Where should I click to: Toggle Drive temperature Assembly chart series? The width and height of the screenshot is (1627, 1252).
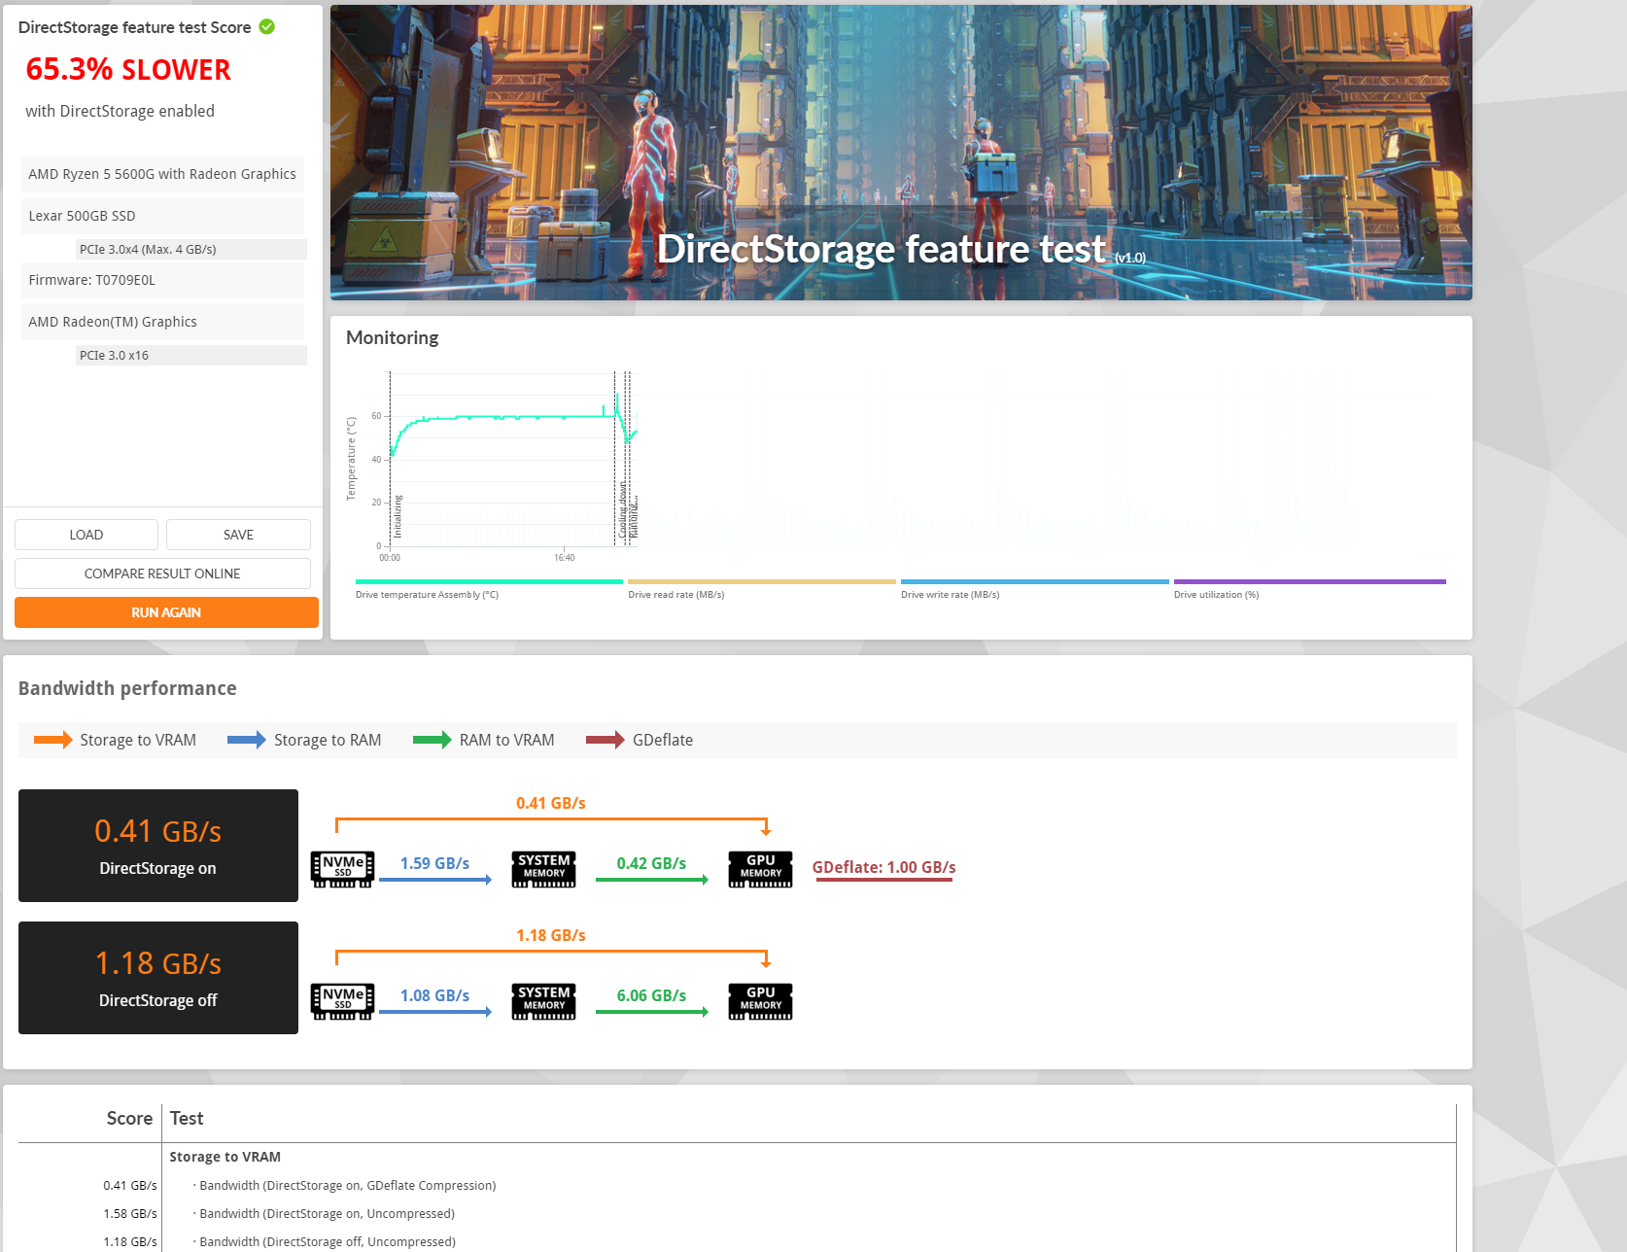tap(489, 589)
